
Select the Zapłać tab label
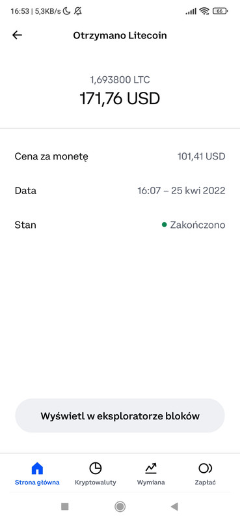(205, 482)
